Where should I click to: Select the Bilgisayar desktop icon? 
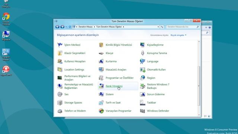pyautogui.click(x=6, y=36)
